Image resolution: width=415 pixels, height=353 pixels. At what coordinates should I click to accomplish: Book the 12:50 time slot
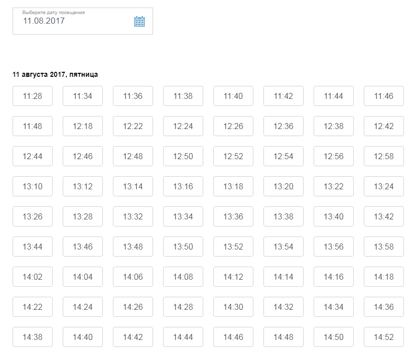click(183, 156)
